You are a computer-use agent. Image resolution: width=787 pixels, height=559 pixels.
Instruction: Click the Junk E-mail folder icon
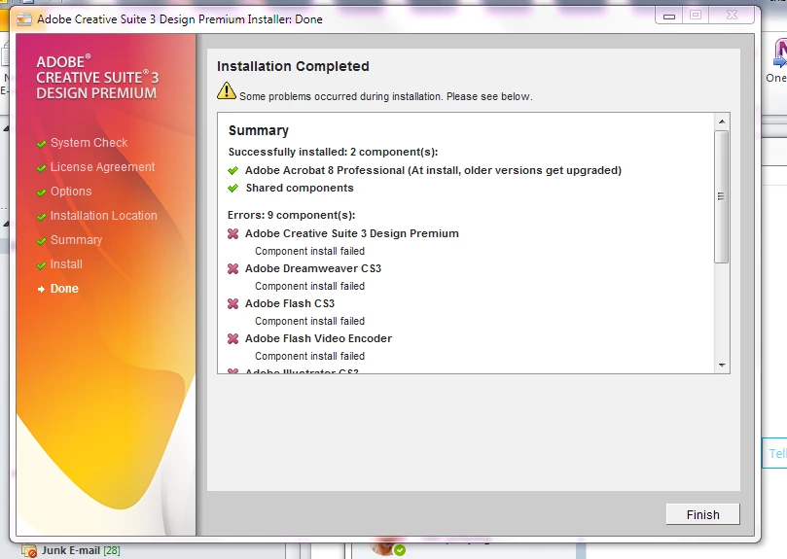(29, 551)
